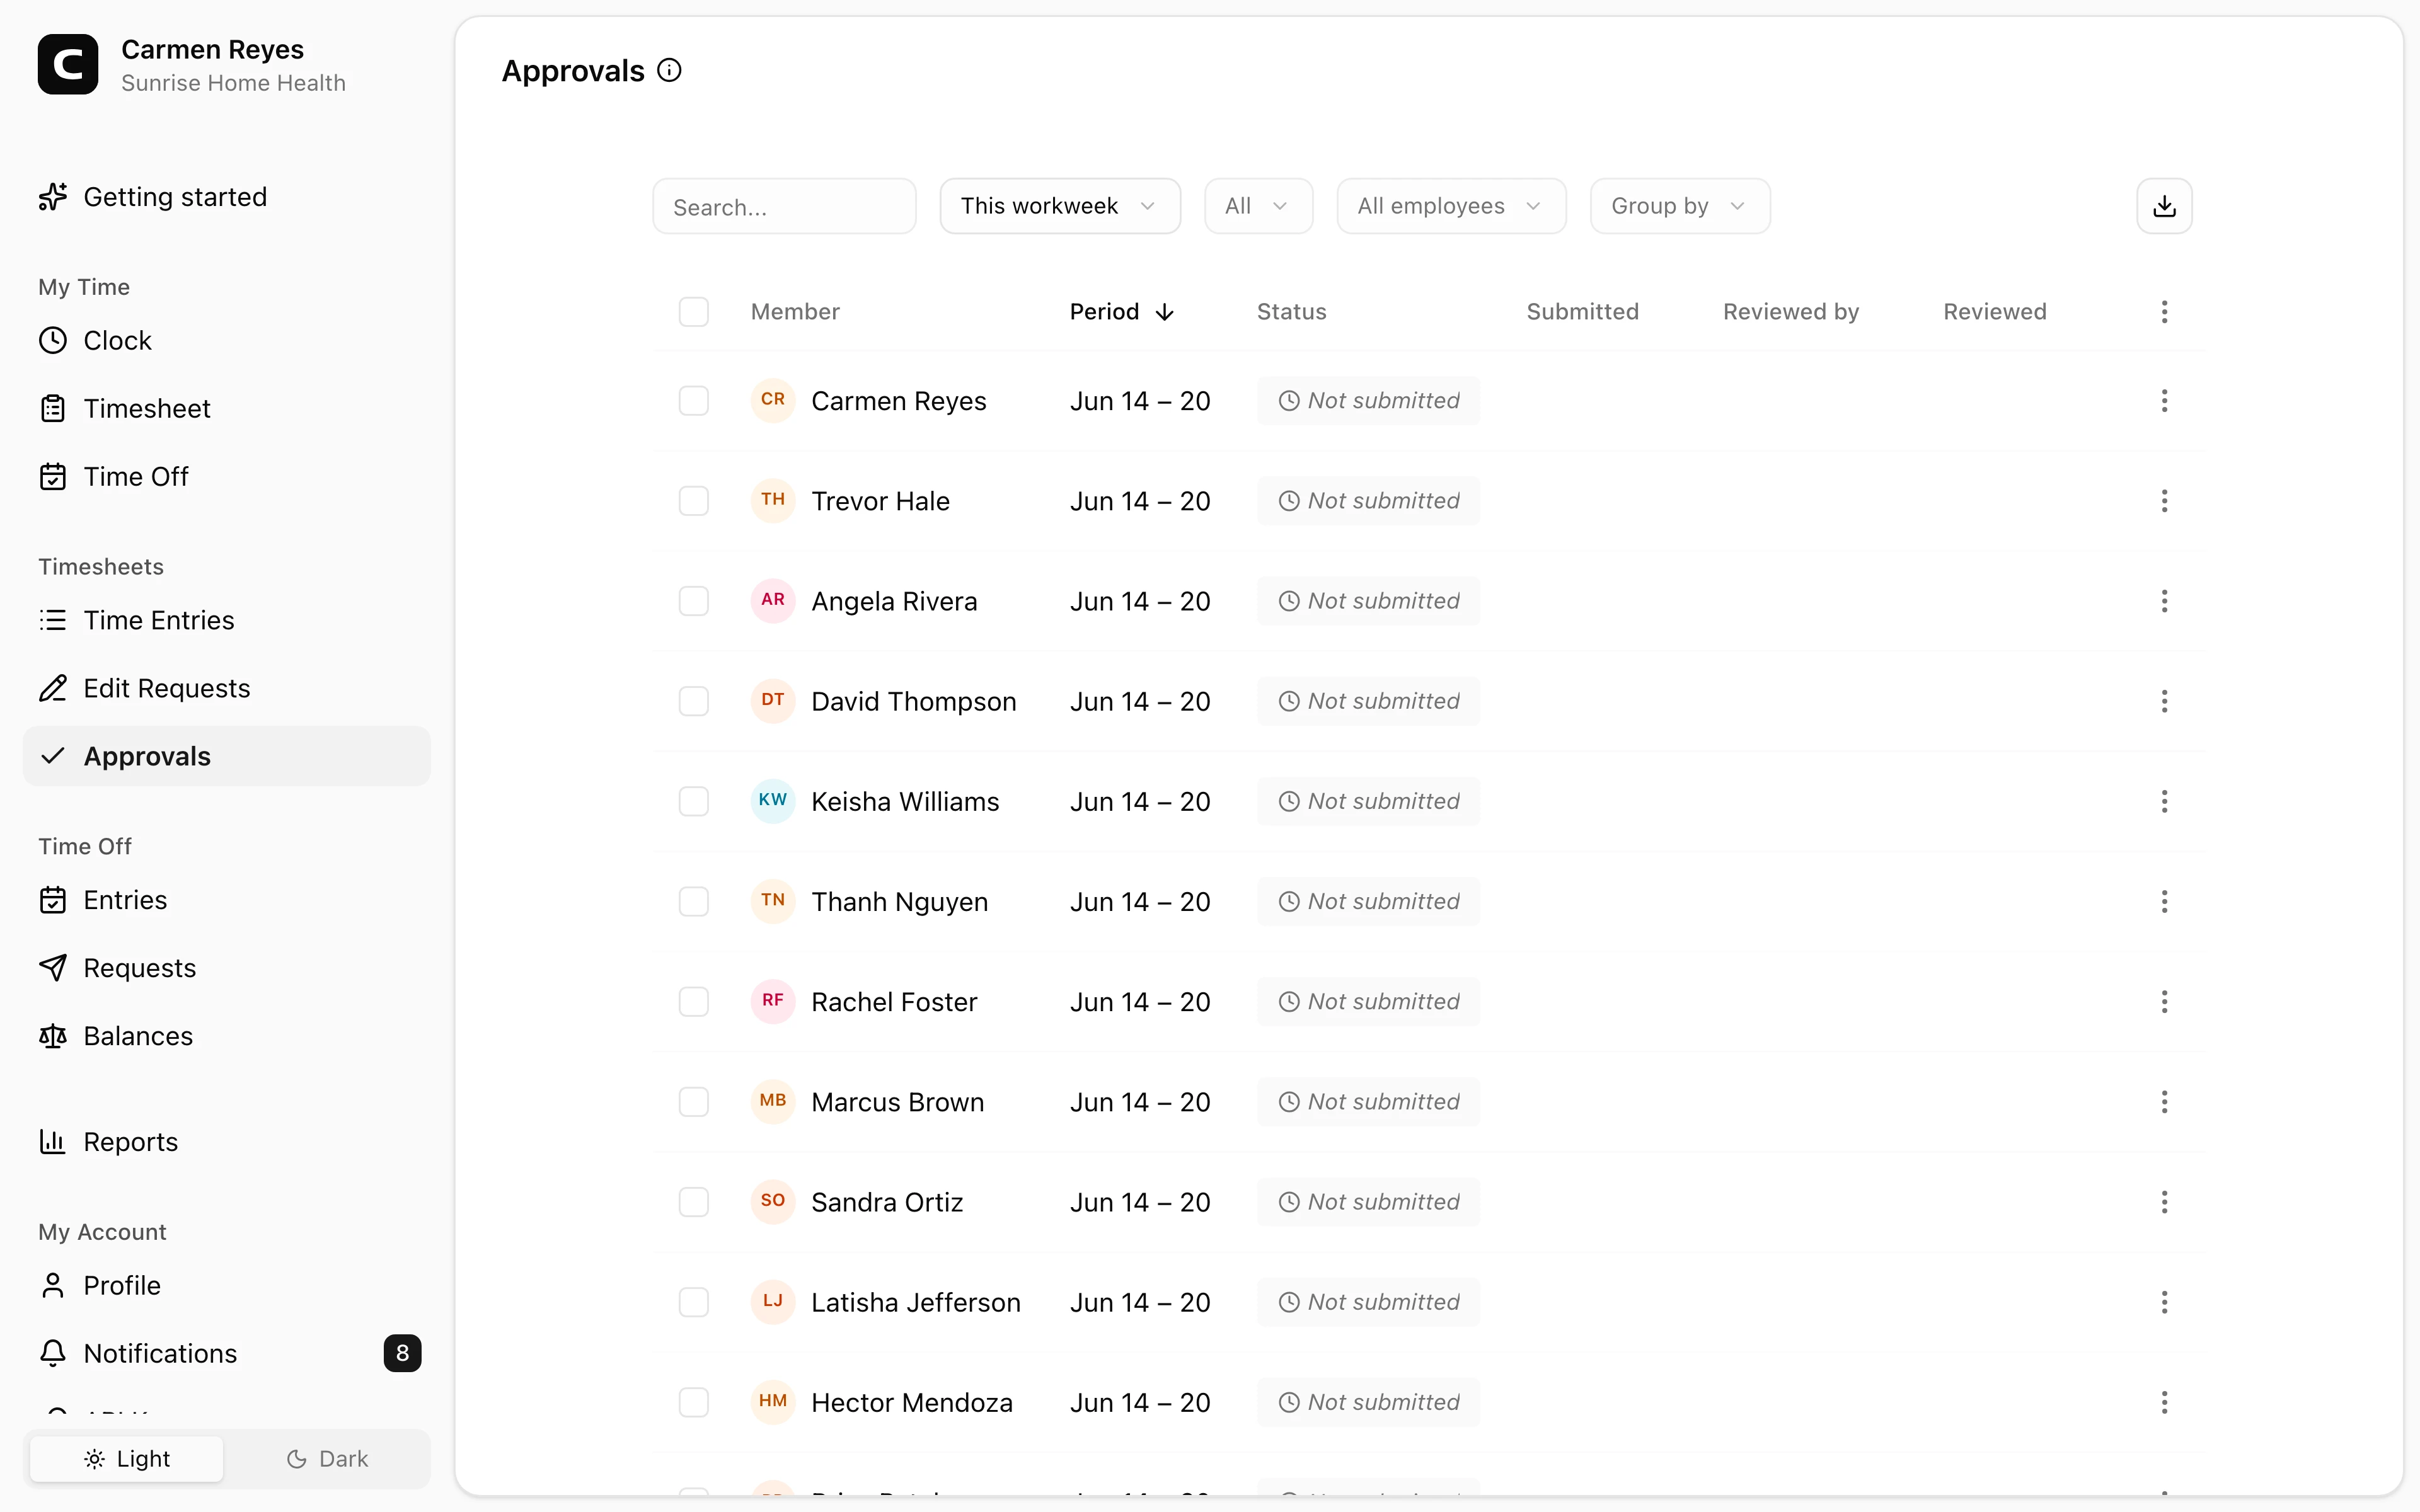Open row actions menu for Carmen Reyes
Viewport: 2420px width, 1512px height.
click(x=2164, y=401)
